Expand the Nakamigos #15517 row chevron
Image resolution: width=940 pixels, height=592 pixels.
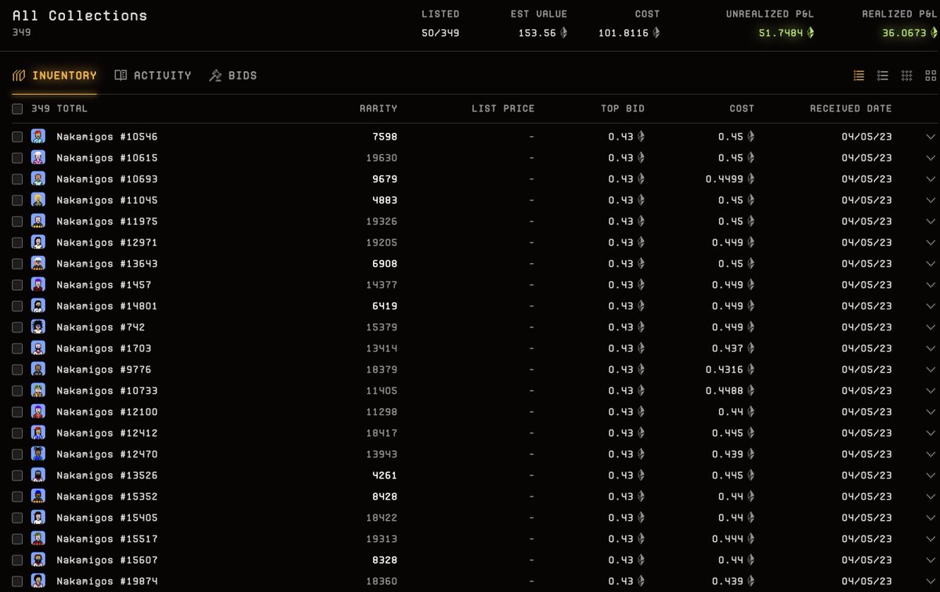click(x=931, y=538)
